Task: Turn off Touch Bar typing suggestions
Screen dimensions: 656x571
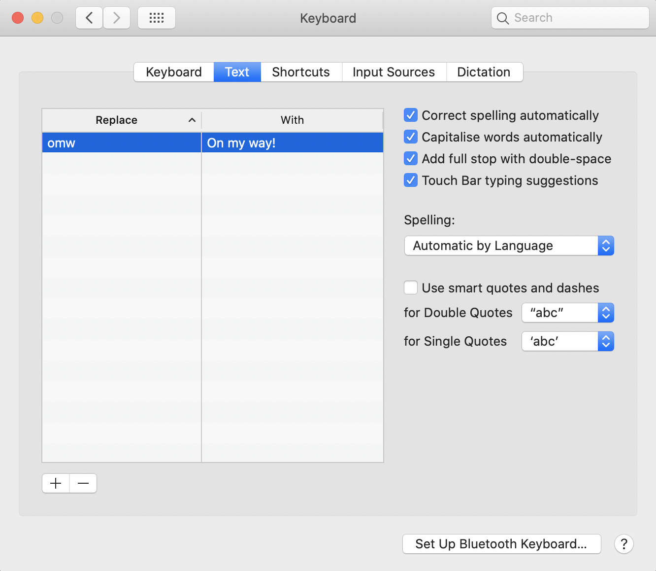Action: (411, 180)
